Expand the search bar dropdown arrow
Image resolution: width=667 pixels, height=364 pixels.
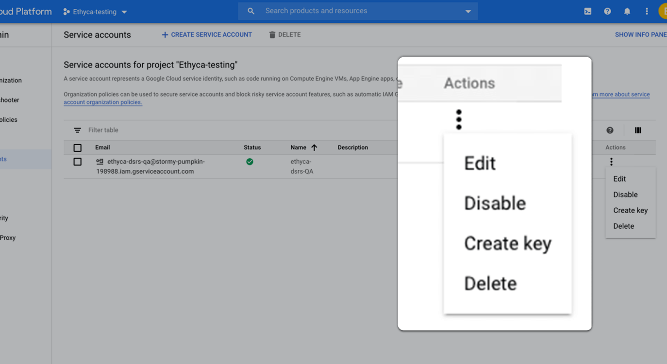tap(468, 11)
